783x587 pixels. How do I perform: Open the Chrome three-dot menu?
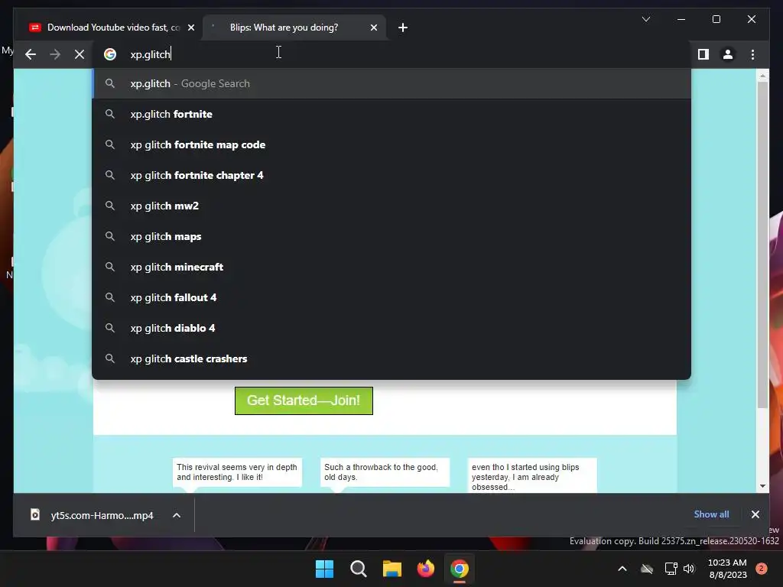(x=752, y=54)
